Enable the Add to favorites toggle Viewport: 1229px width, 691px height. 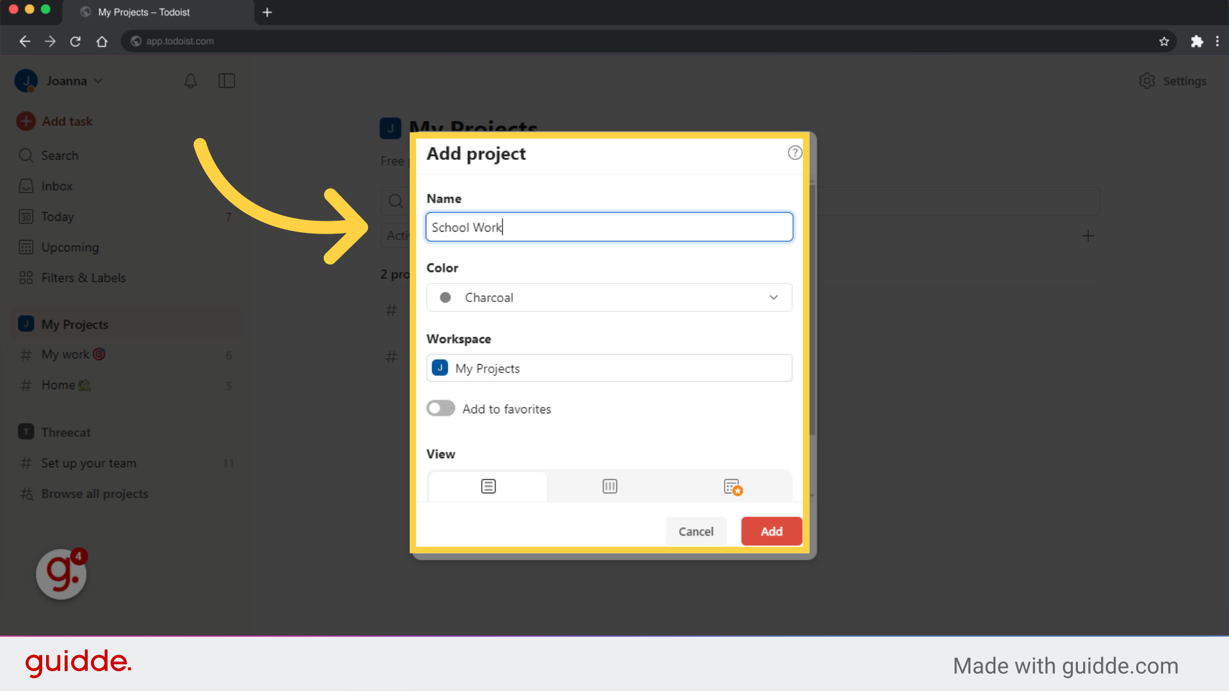(x=440, y=408)
